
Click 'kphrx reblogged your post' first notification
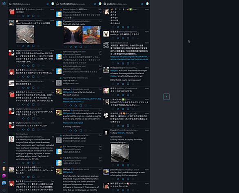pyautogui.click(x=74, y=52)
